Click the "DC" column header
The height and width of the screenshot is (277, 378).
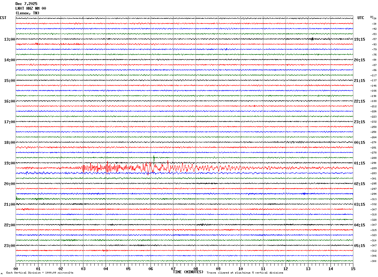tap(372, 17)
